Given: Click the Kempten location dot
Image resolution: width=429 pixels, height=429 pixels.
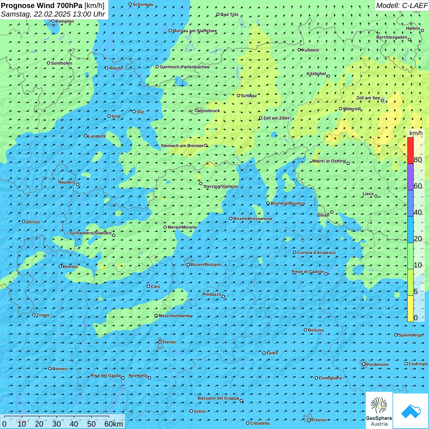Looking at the screenshot, I should (x=53, y=21).
